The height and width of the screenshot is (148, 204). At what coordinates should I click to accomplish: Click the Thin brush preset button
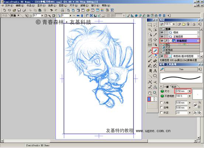181,69
